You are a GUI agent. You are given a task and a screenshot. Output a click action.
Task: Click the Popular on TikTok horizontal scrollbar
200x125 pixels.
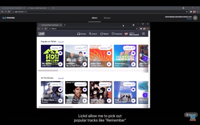[48, 71]
